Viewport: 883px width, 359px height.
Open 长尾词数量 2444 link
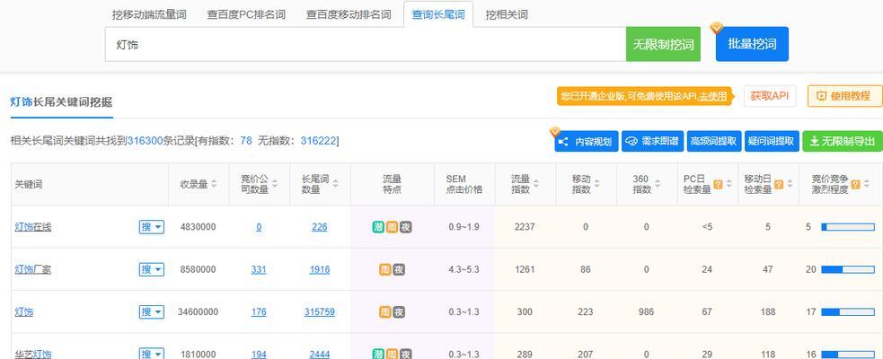pyautogui.click(x=319, y=354)
